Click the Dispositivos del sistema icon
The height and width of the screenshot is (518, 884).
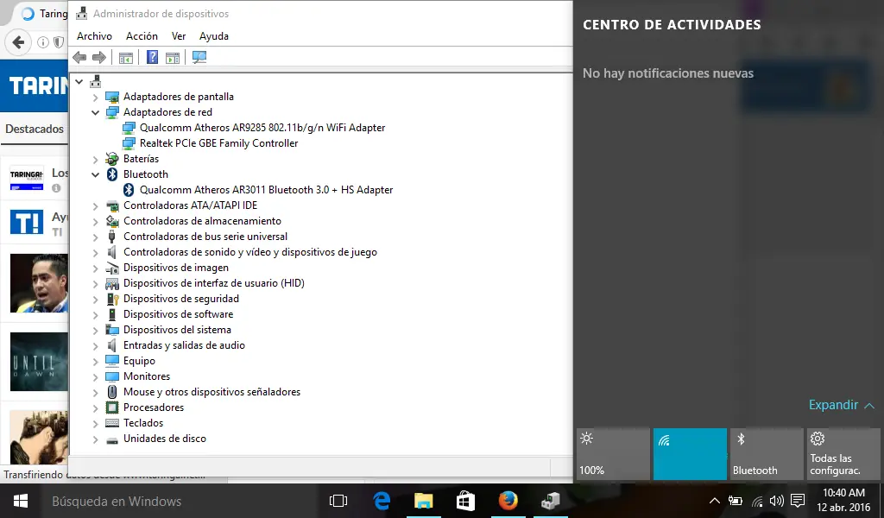tap(112, 330)
